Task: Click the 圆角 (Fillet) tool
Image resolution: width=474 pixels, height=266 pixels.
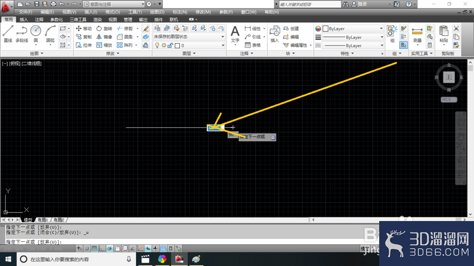Action: point(125,37)
